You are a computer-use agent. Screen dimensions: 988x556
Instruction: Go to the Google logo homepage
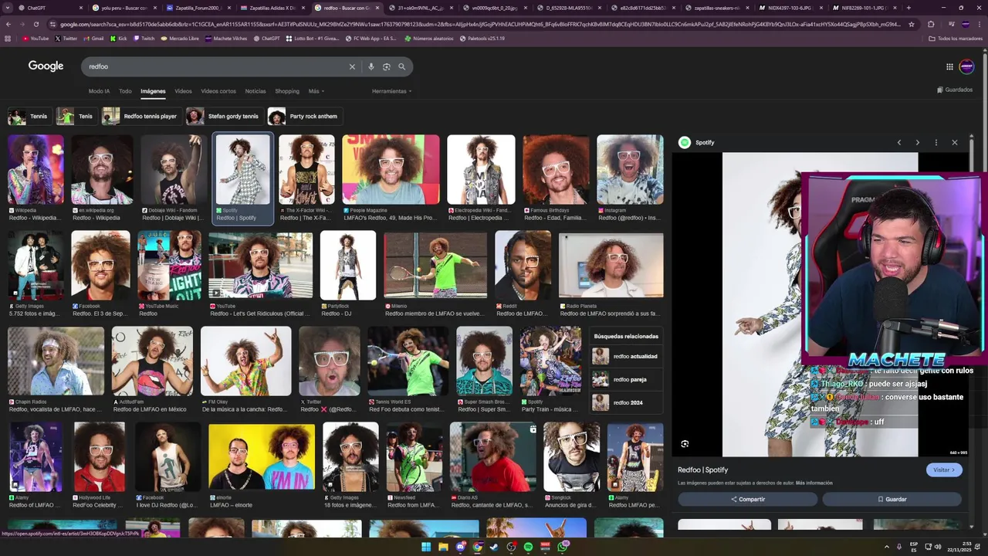46,66
